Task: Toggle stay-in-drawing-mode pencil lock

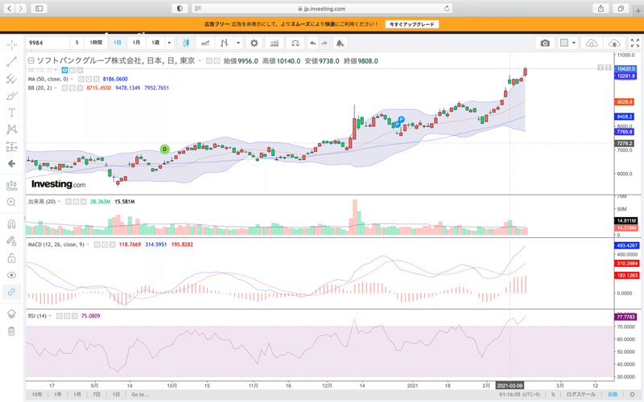Action: click(11, 240)
